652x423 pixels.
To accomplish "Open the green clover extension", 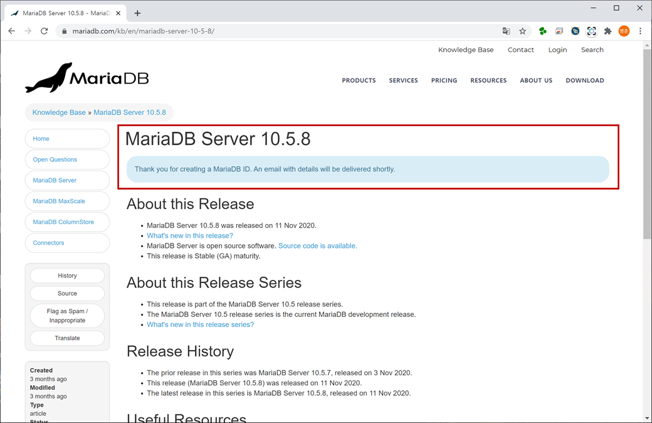I will coord(543,31).
